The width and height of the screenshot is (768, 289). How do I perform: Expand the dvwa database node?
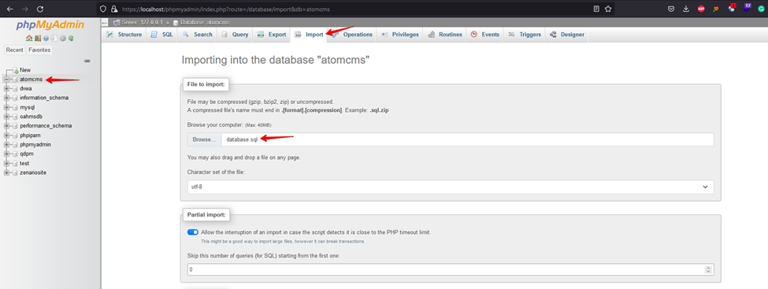tap(6, 89)
